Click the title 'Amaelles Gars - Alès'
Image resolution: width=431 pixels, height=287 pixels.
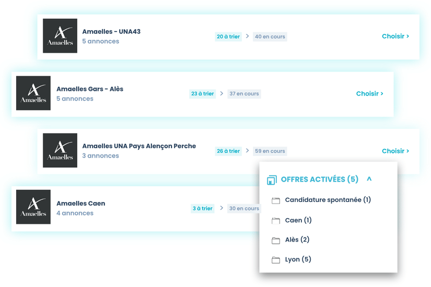90,89
